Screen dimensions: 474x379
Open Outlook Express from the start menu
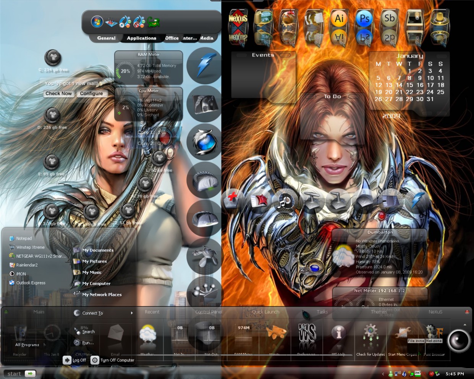point(27,283)
